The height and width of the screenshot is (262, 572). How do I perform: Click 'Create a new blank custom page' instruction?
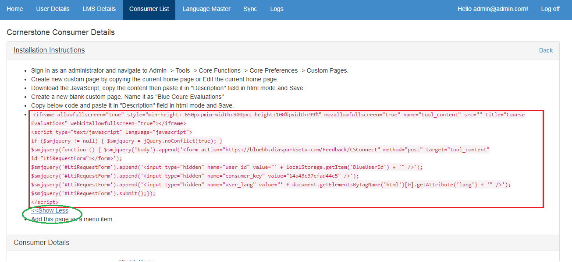pos(128,97)
